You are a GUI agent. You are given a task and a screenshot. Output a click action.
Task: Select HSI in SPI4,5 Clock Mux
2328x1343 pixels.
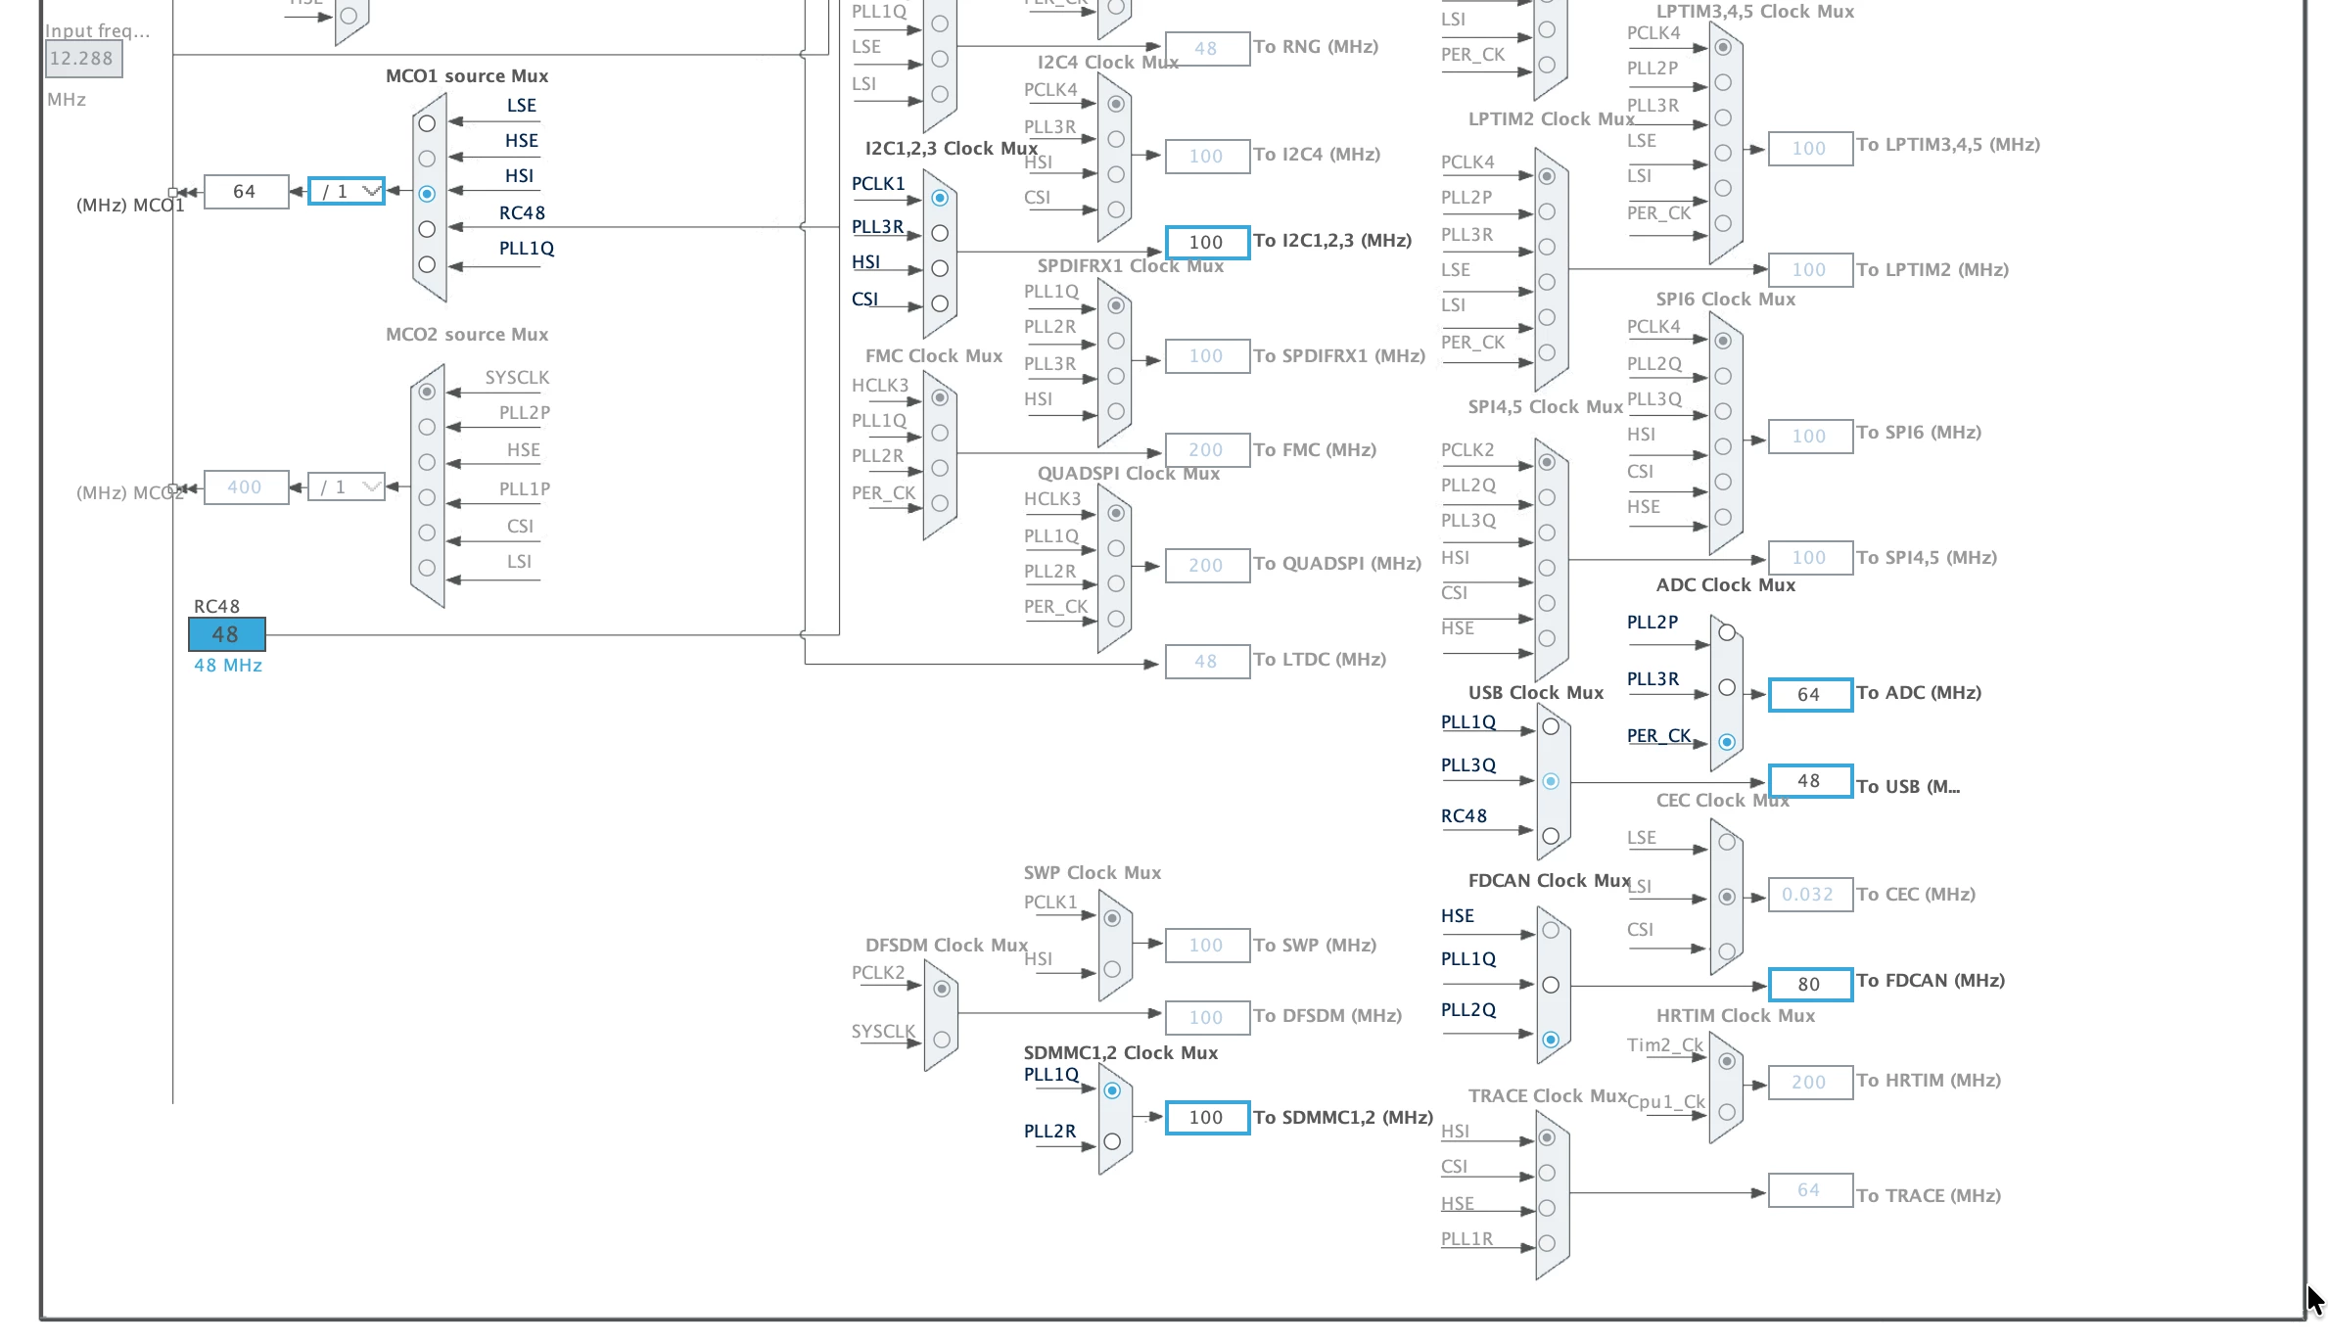1547,568
